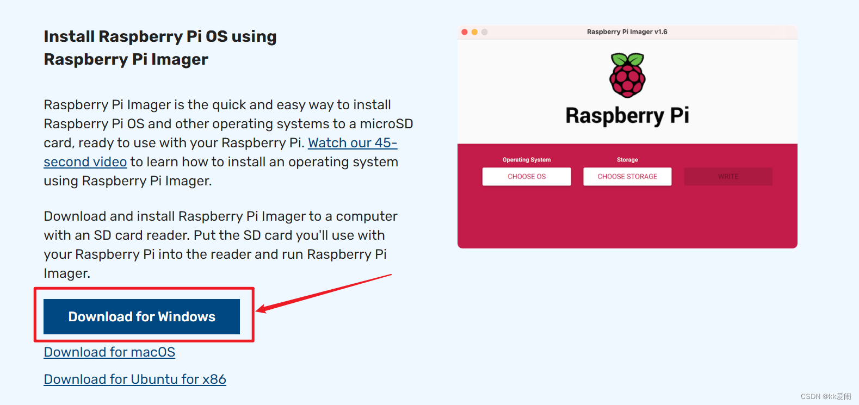Click the Raspberry Pi Imager v1.6 title
Viewport: 859px width, 405px height.
coord(627,32)
